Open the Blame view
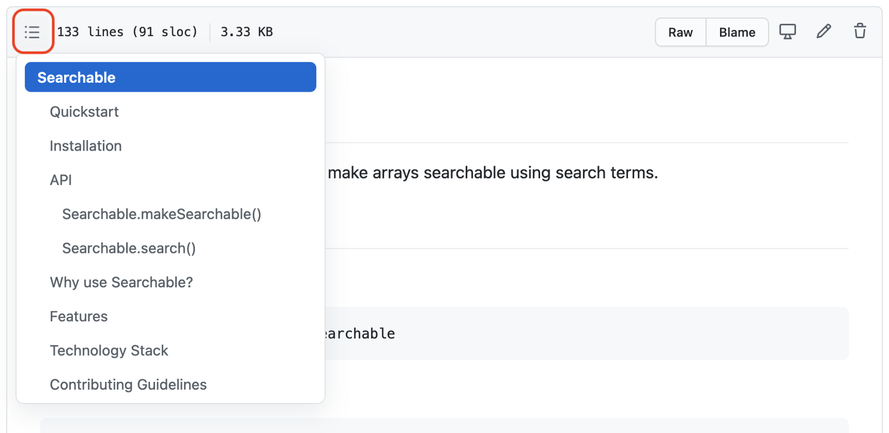889x433 pixels. pyautogui.click(x=737, y=32)
